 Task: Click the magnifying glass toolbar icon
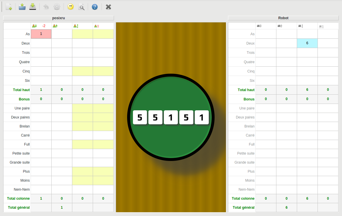(82, 7)
